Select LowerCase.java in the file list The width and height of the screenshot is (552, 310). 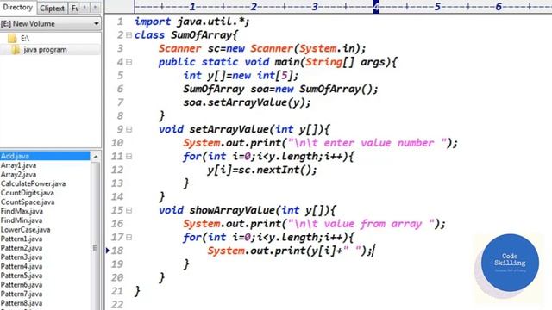click(x=25, y=230)
